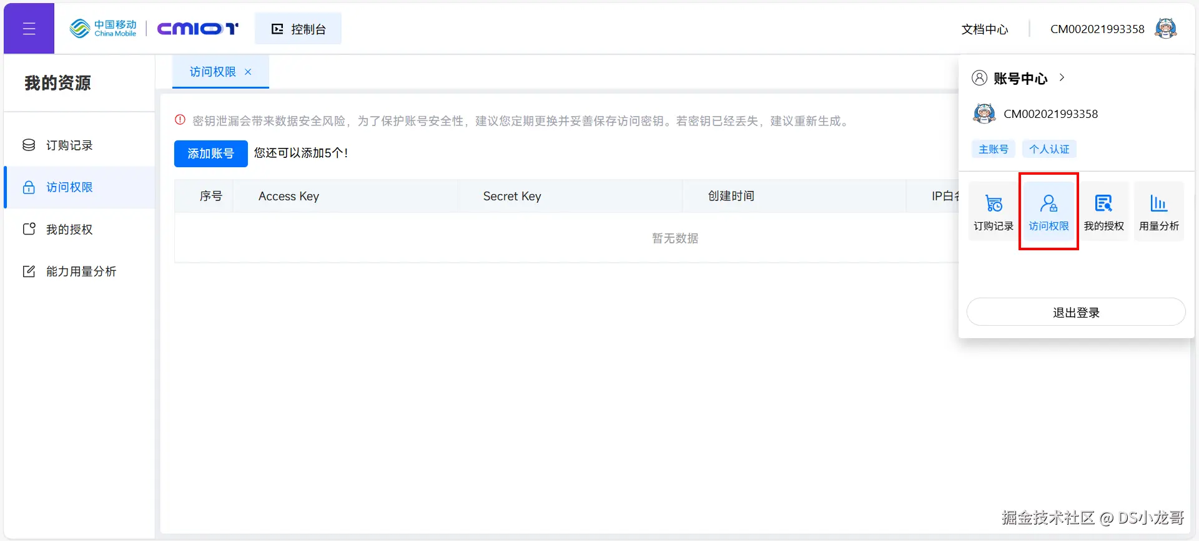Click the CMIoT logo

(x=197, y=29)
